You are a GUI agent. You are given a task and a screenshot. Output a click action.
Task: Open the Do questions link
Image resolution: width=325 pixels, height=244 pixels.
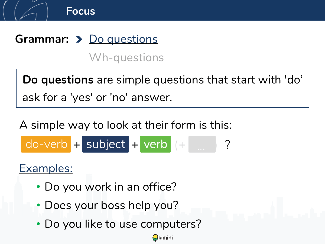123,39
